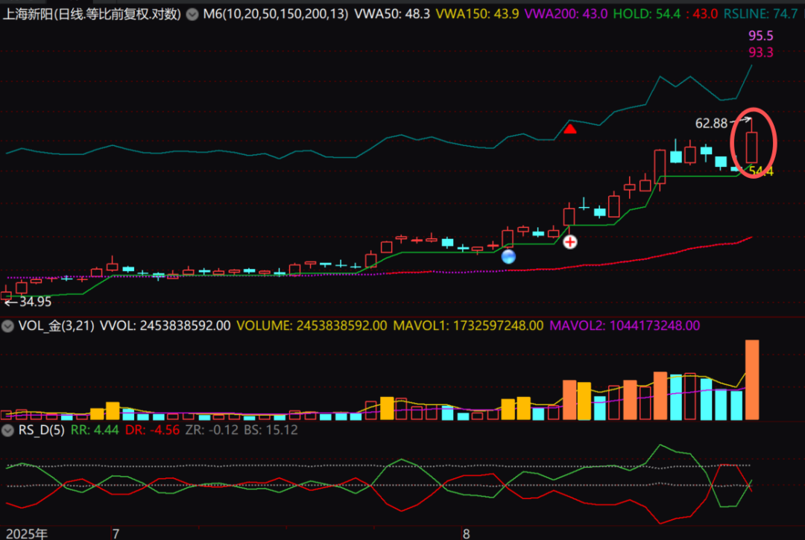Click the 34.95 low price label
805x540 pixels.
pyautogui.click(x=35, y=302)
